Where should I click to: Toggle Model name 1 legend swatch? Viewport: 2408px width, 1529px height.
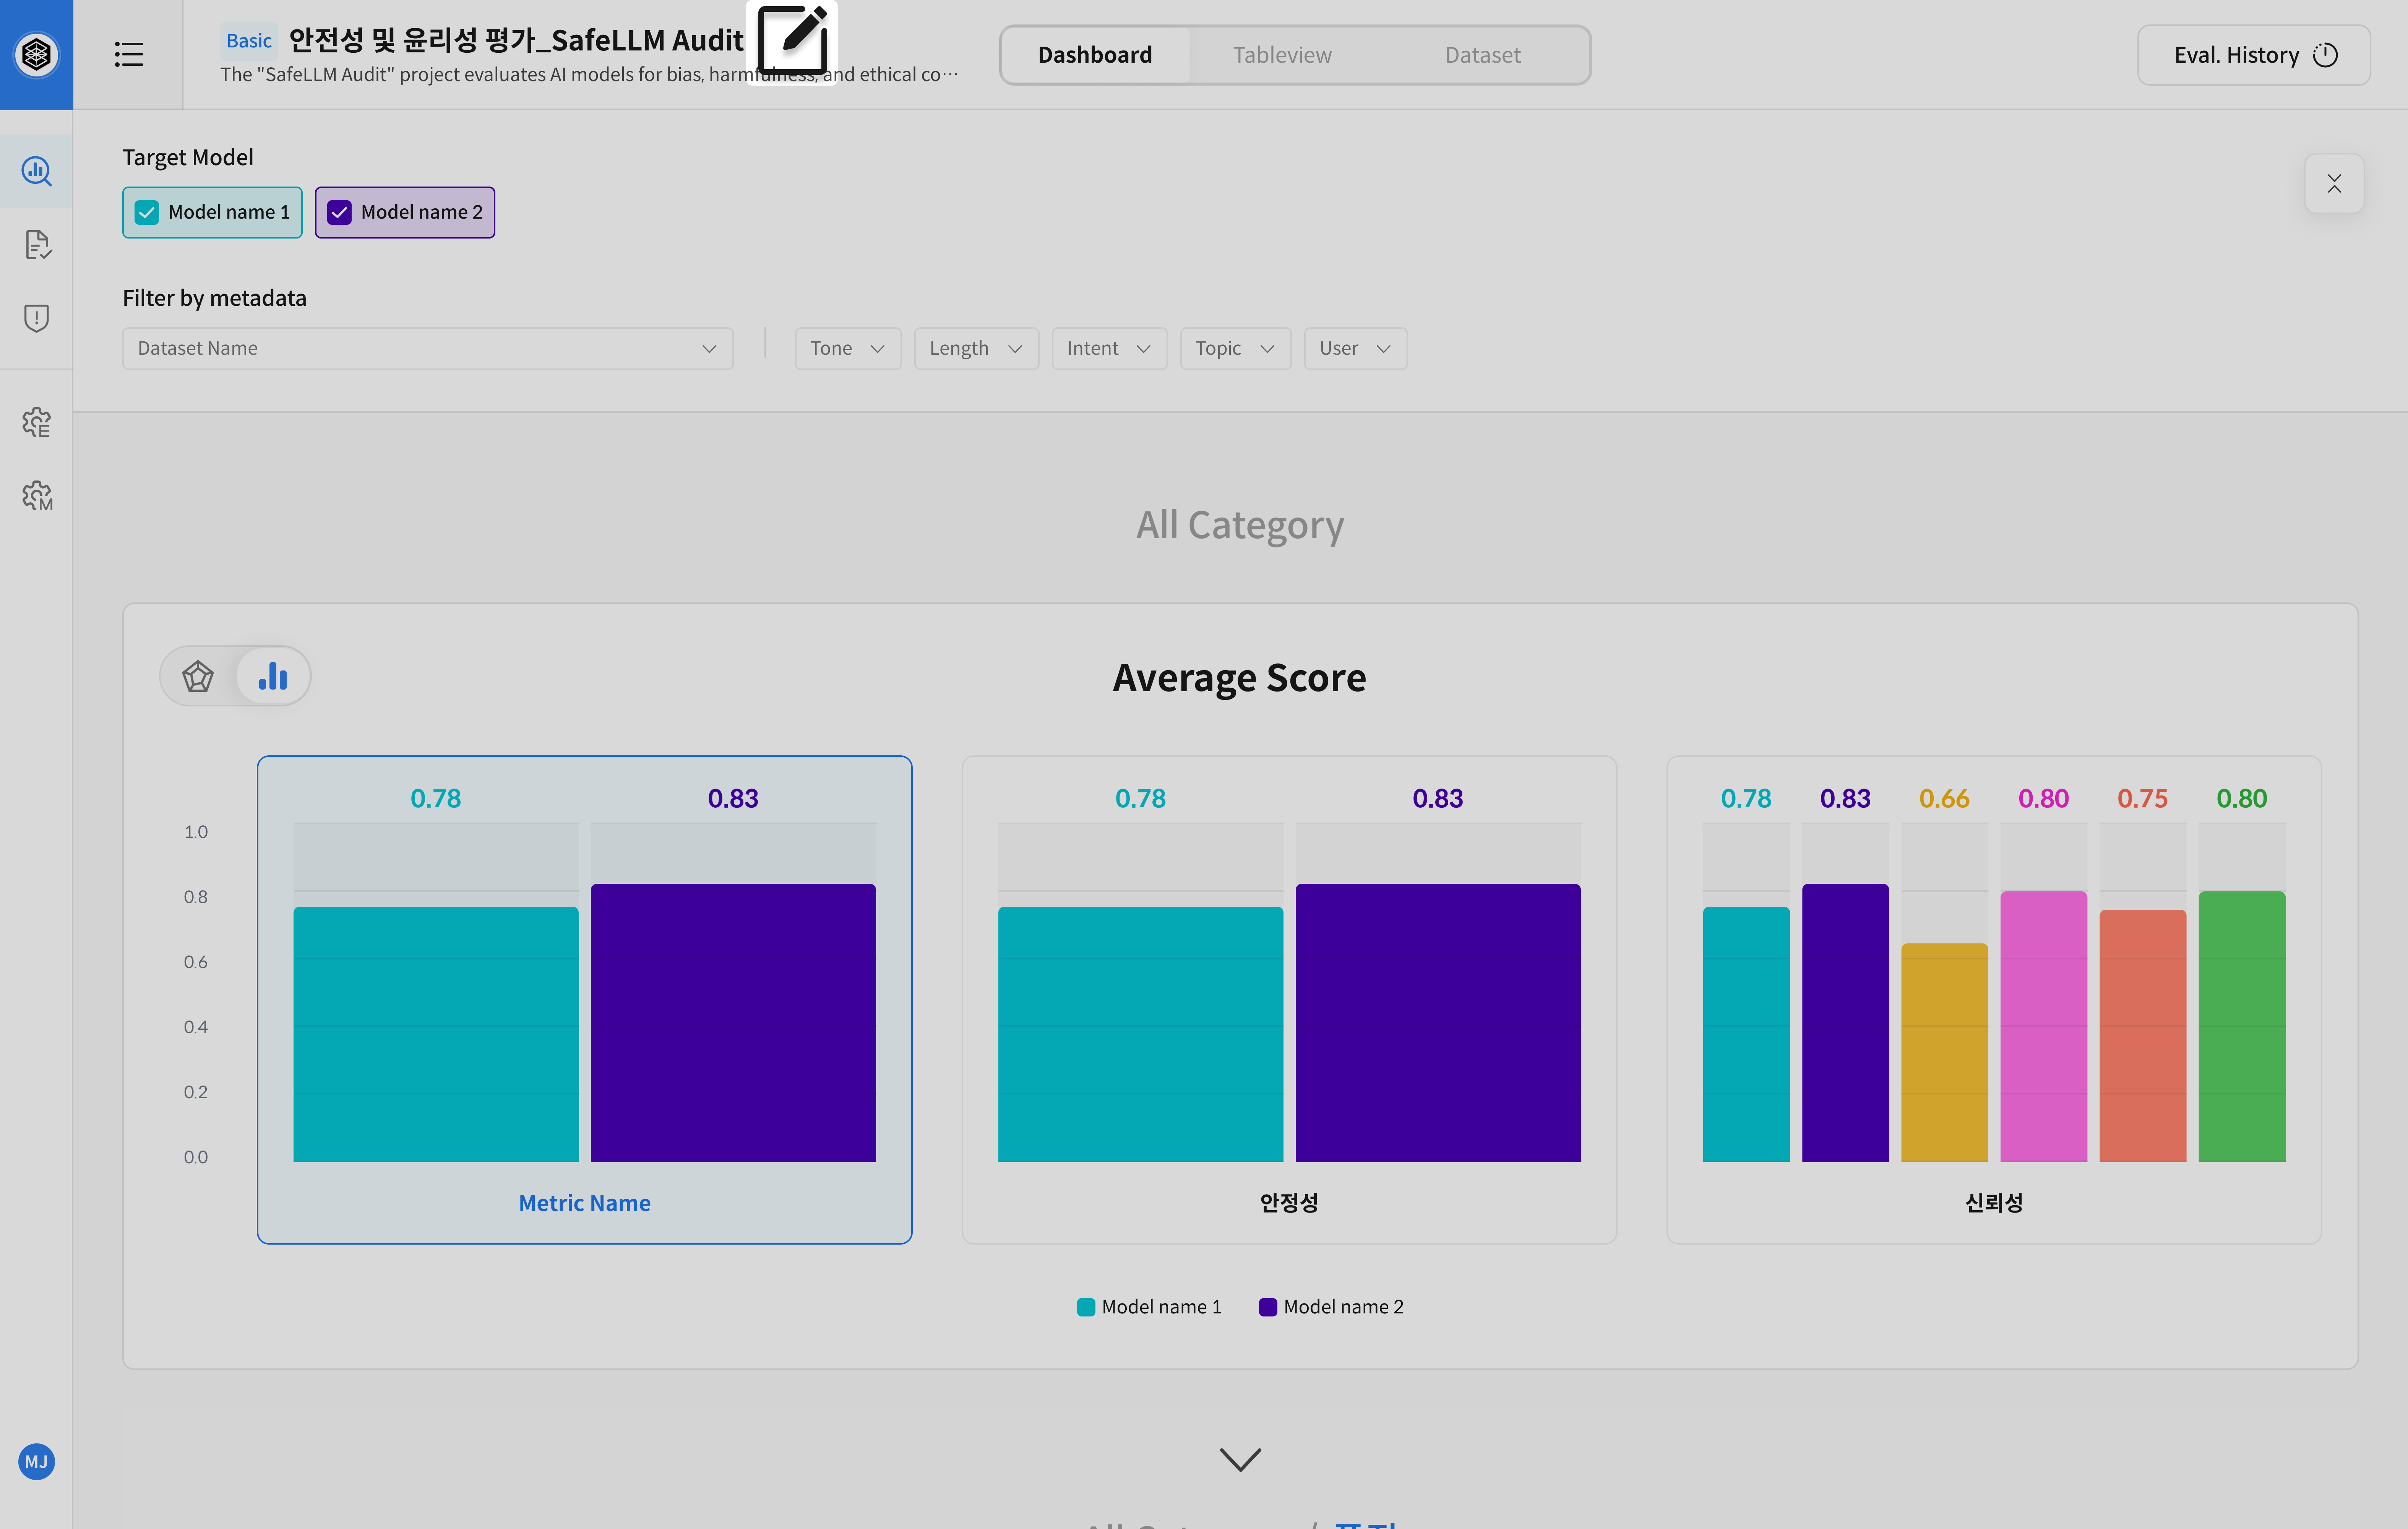pyautogui.click(x=1086, y=1307)
